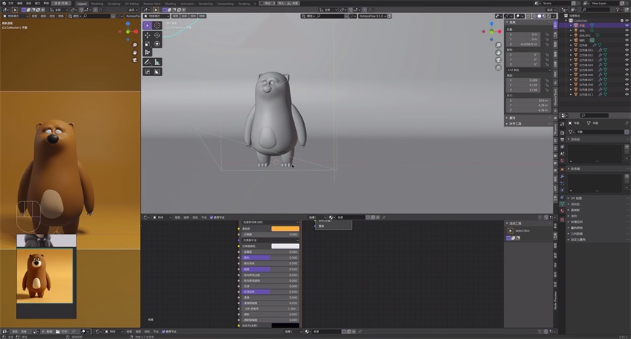Open shading options dropdown arrow
Screen dimensions: 631x339
pyautogui.click(x=555, y=16)
